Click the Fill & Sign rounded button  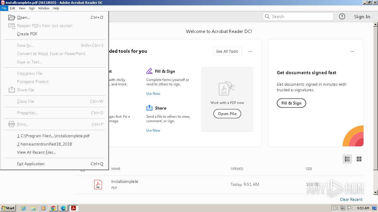pyautogui.click(x=291, y=103)
